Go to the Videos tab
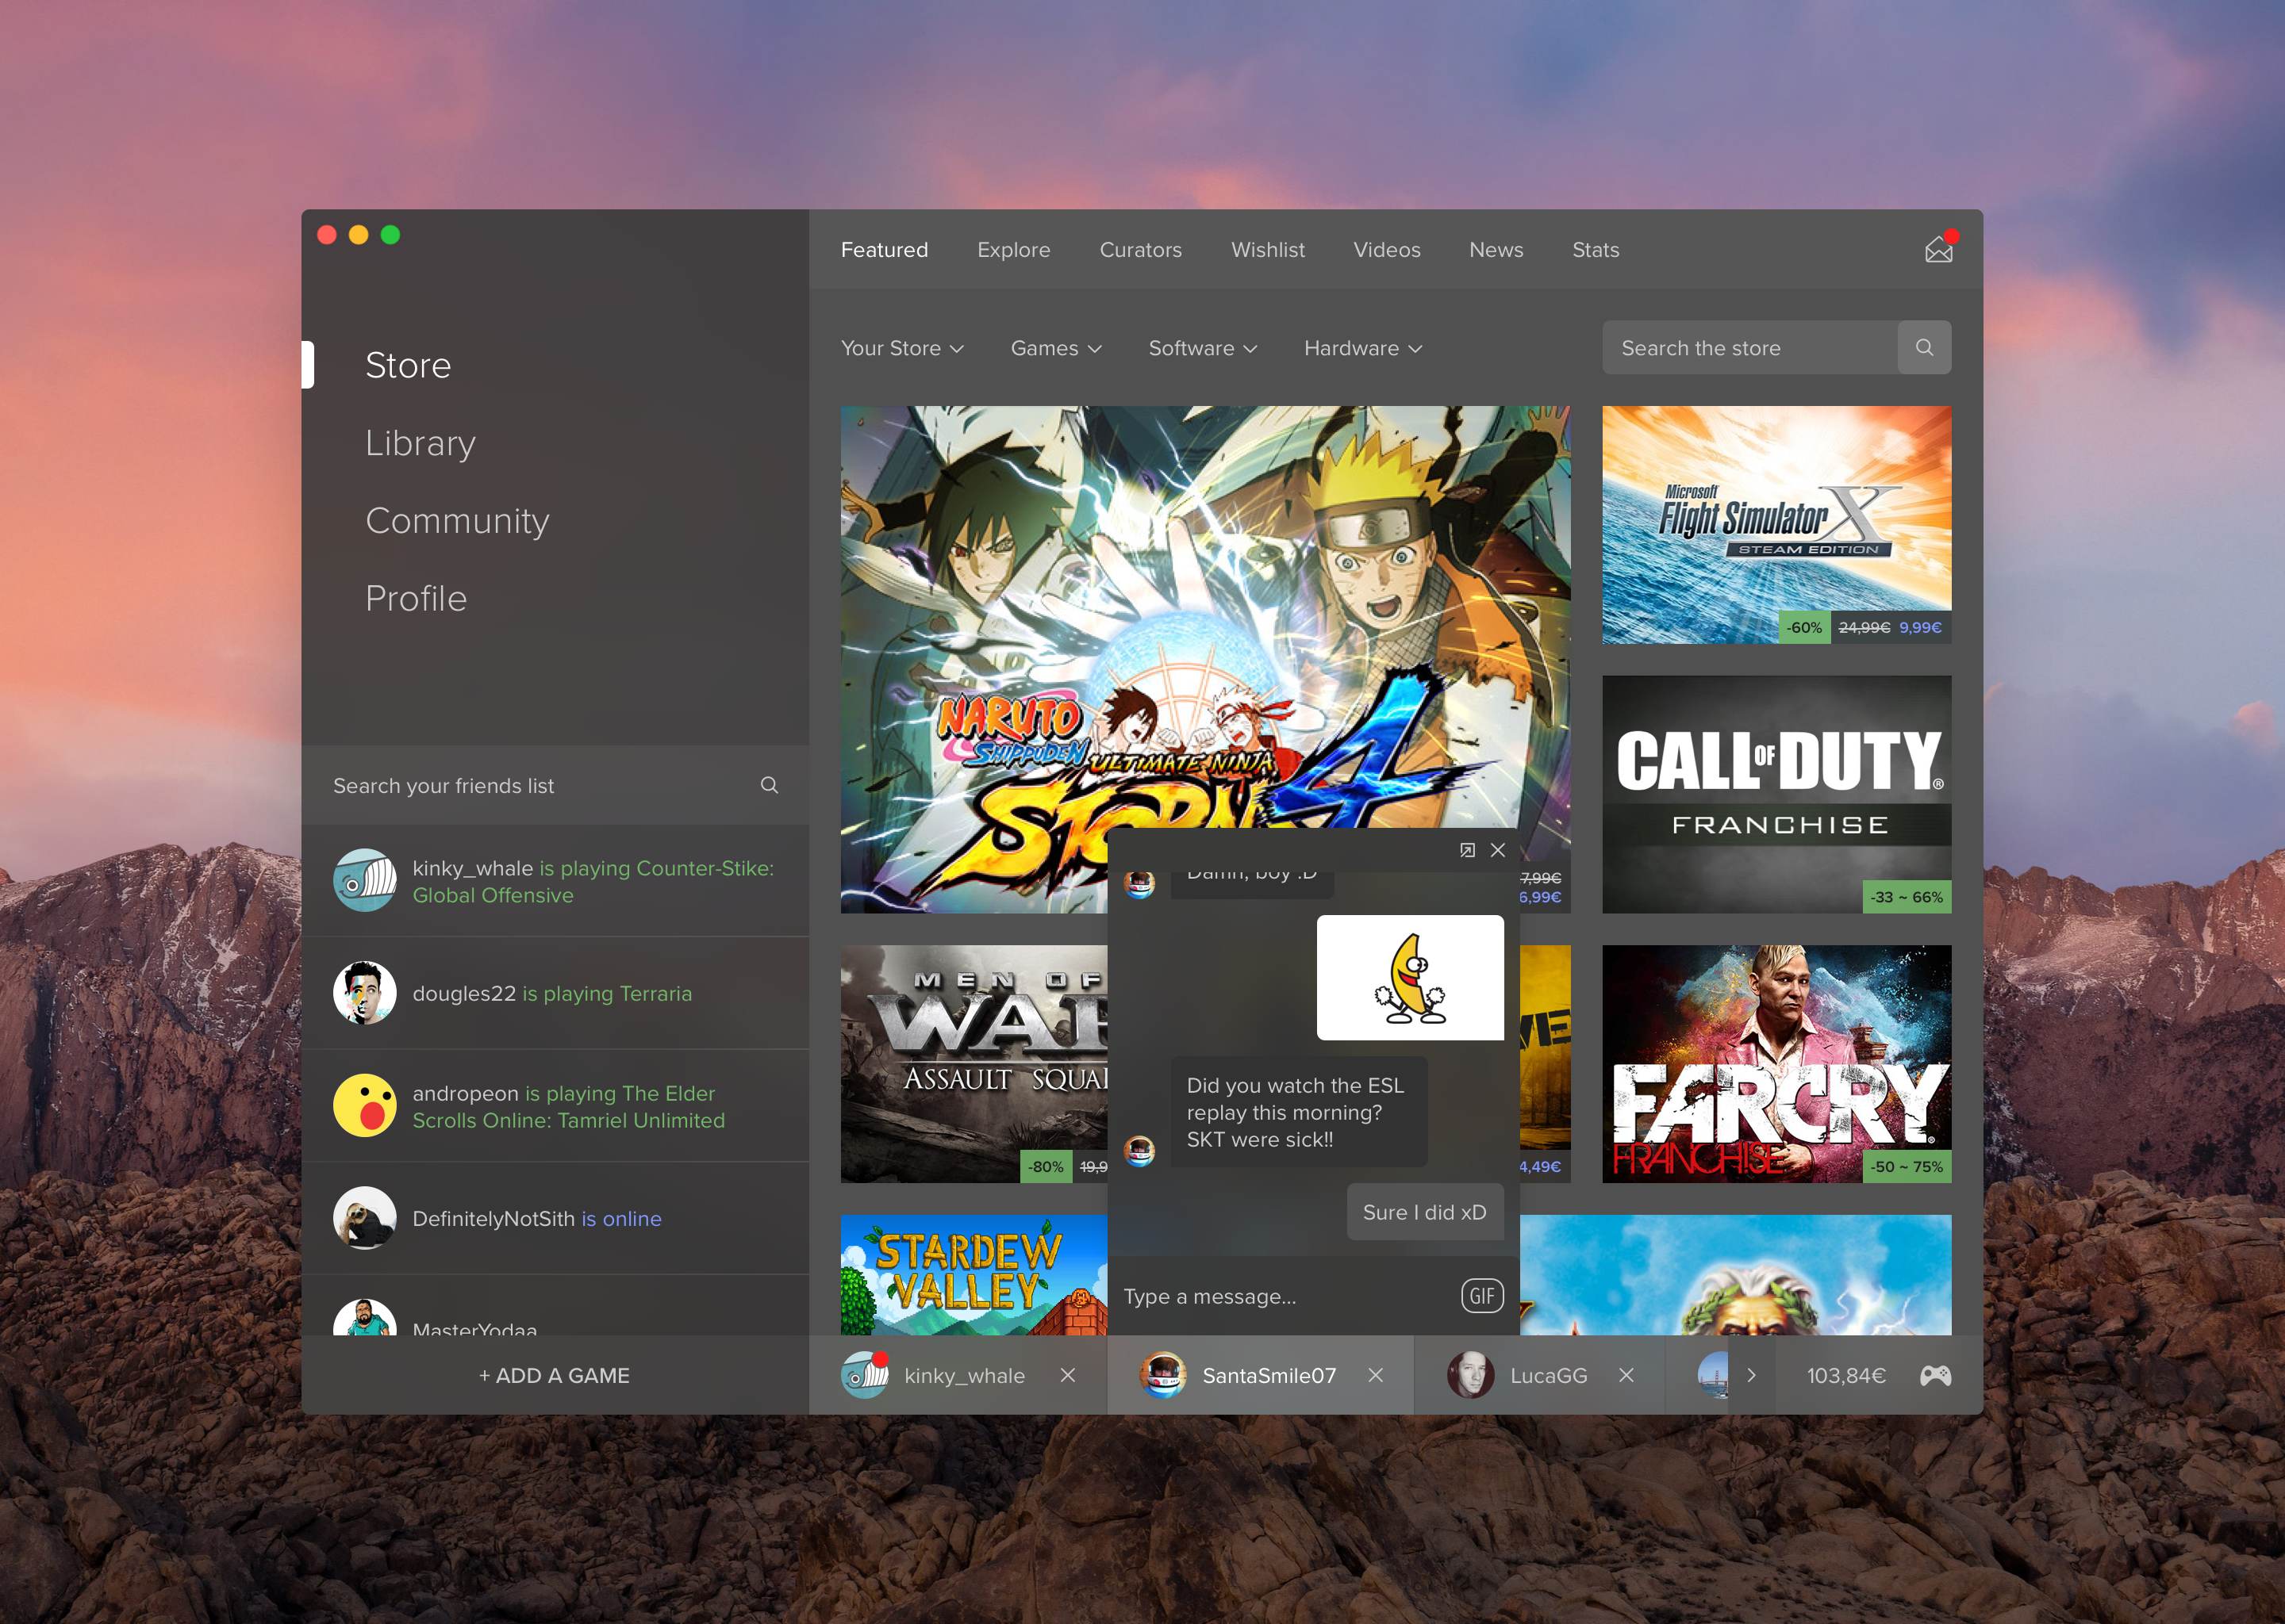Screen dimensions: 2285x1624 click(x=1387, y=249)
